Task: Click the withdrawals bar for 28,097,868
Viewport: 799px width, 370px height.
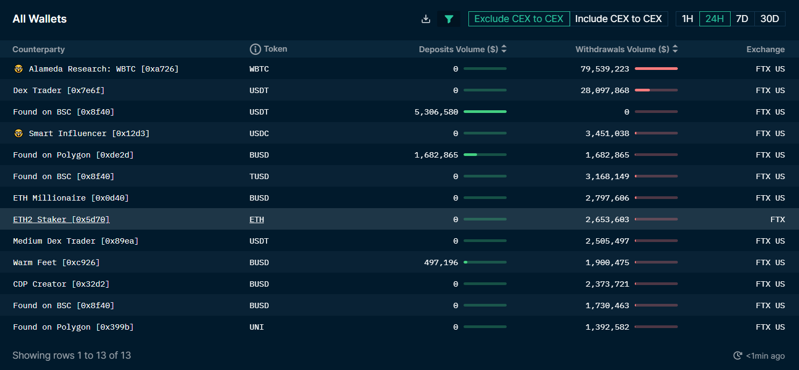Action: tap(656, 90)
